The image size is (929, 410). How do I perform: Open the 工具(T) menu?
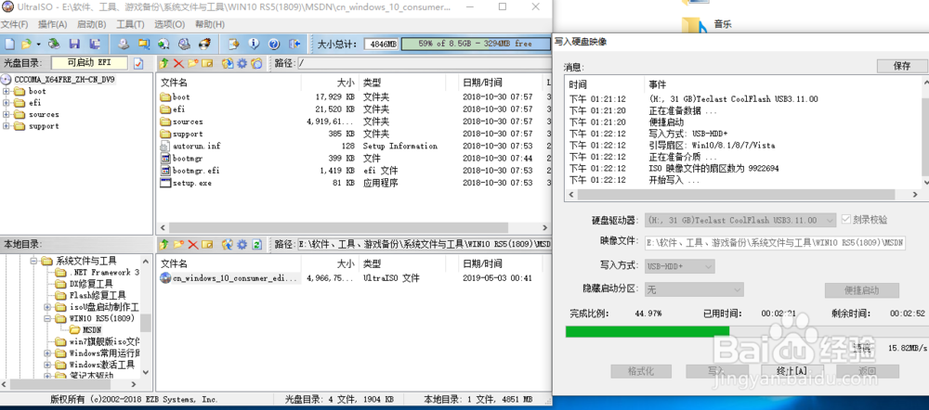coord(130,24)
